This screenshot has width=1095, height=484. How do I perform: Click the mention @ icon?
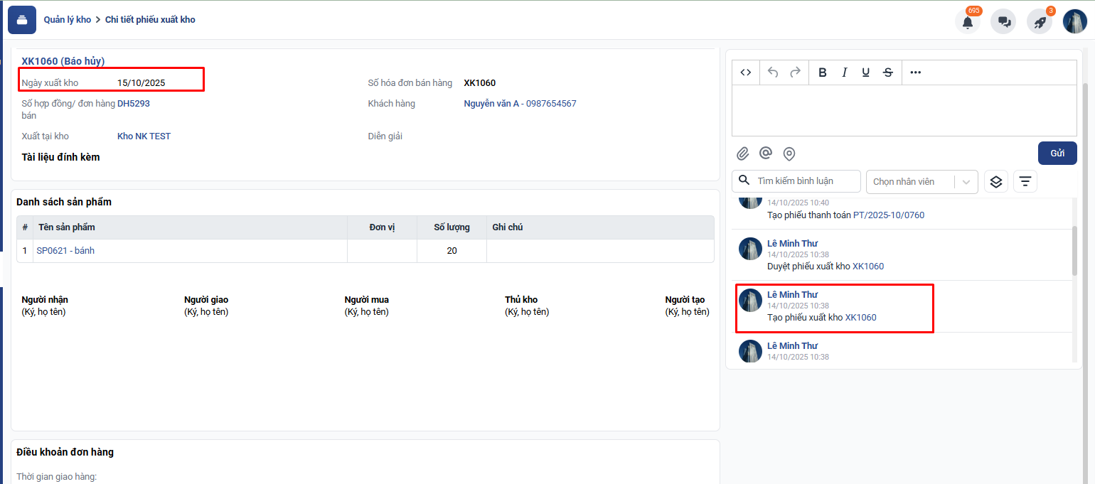click(766, 154)
